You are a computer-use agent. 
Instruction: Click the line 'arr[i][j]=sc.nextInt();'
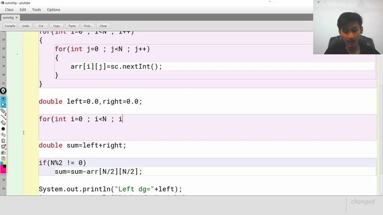[x=116, y=66]
